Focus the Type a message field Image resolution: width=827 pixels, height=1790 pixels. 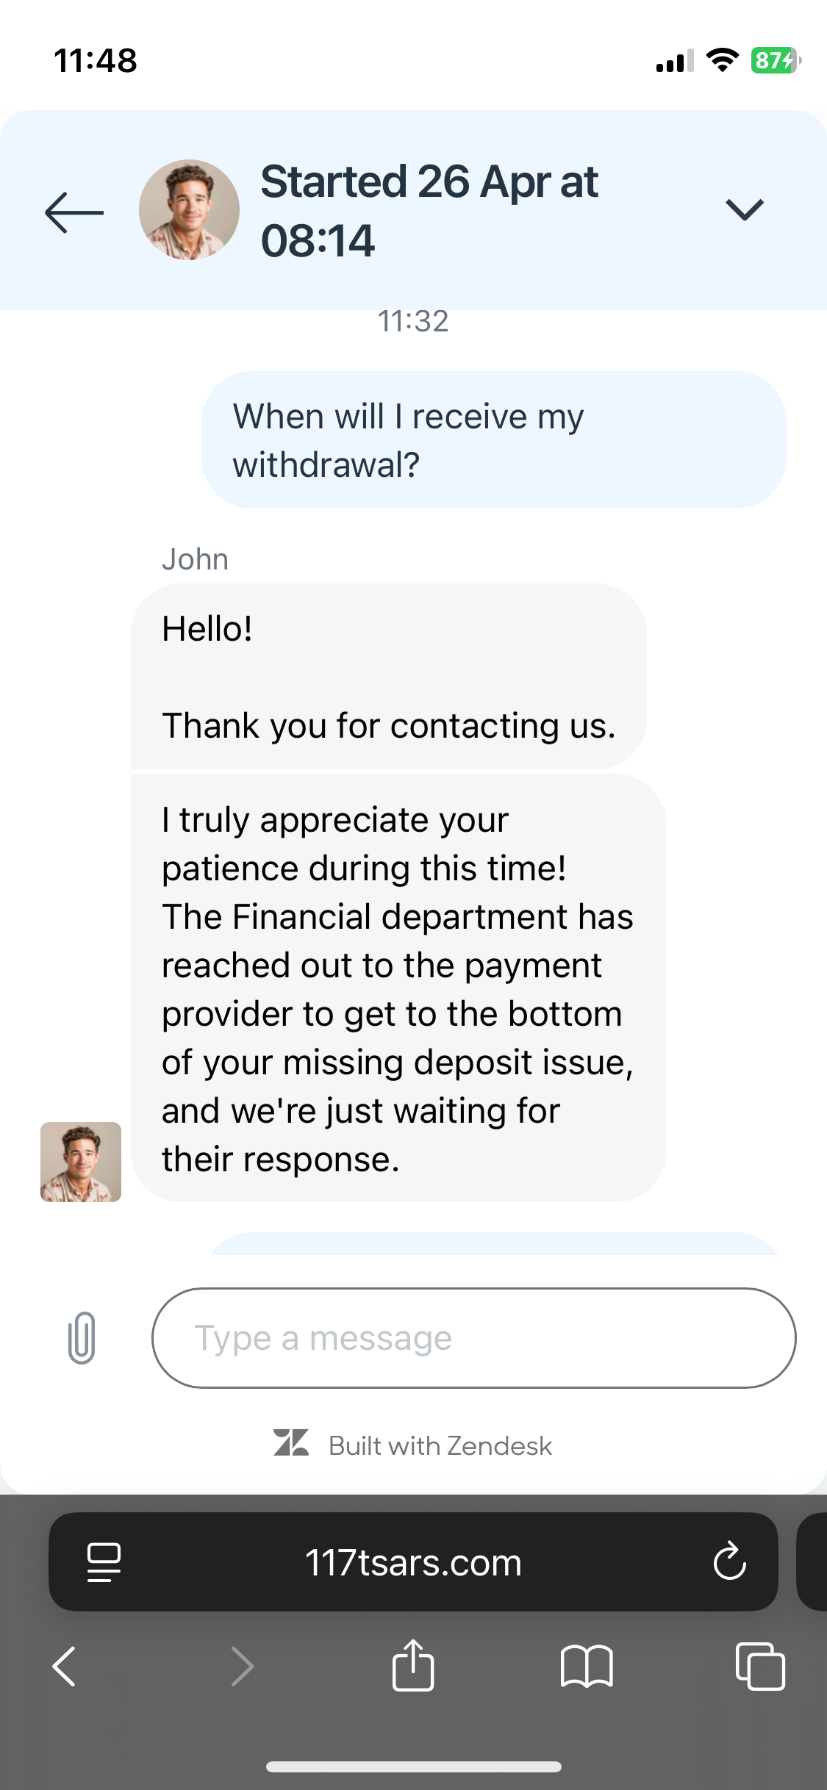point(473,1337)
